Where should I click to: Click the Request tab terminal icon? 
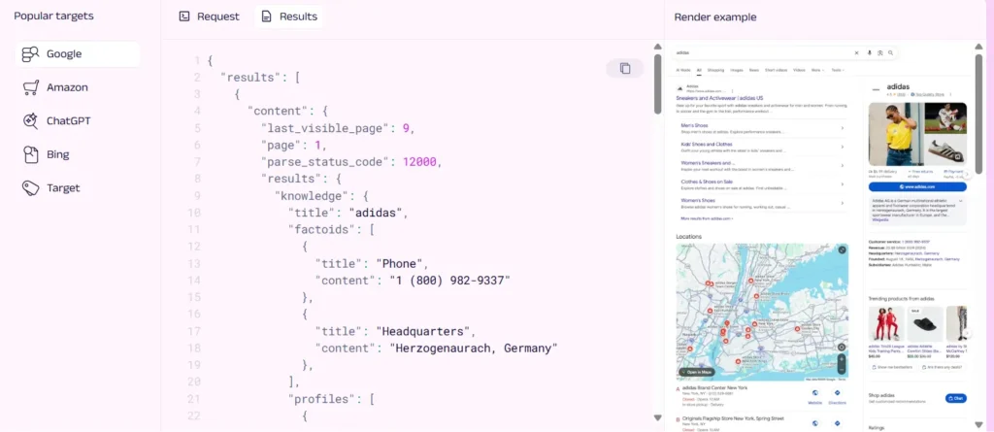pyautogui.click(x=184, y=17)
